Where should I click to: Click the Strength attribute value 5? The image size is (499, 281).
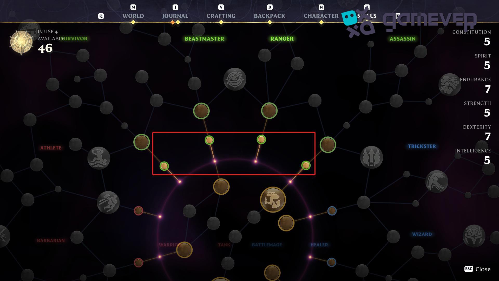(487, 113)
